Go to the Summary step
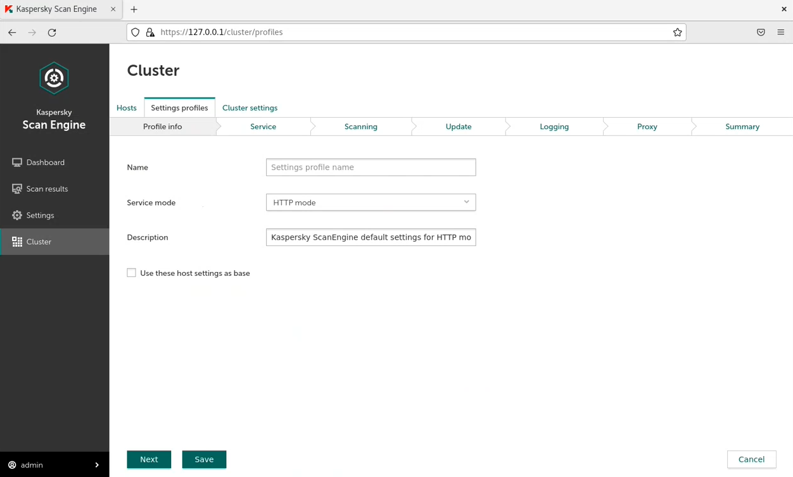 [742, 127]
